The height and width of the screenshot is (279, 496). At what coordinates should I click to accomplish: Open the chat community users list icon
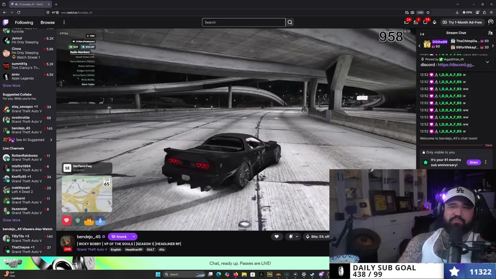(490, 33)
